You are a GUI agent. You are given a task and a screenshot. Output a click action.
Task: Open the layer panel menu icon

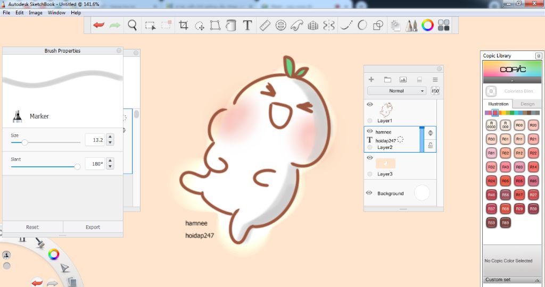[x=435, y=80]
